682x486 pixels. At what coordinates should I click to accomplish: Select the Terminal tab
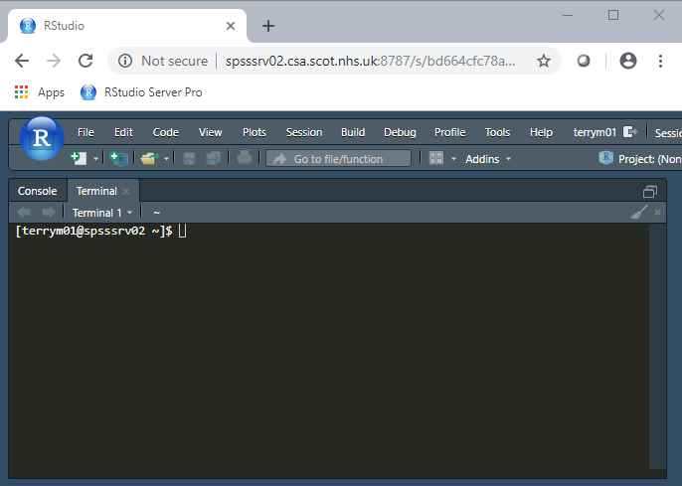click(96, 191)
